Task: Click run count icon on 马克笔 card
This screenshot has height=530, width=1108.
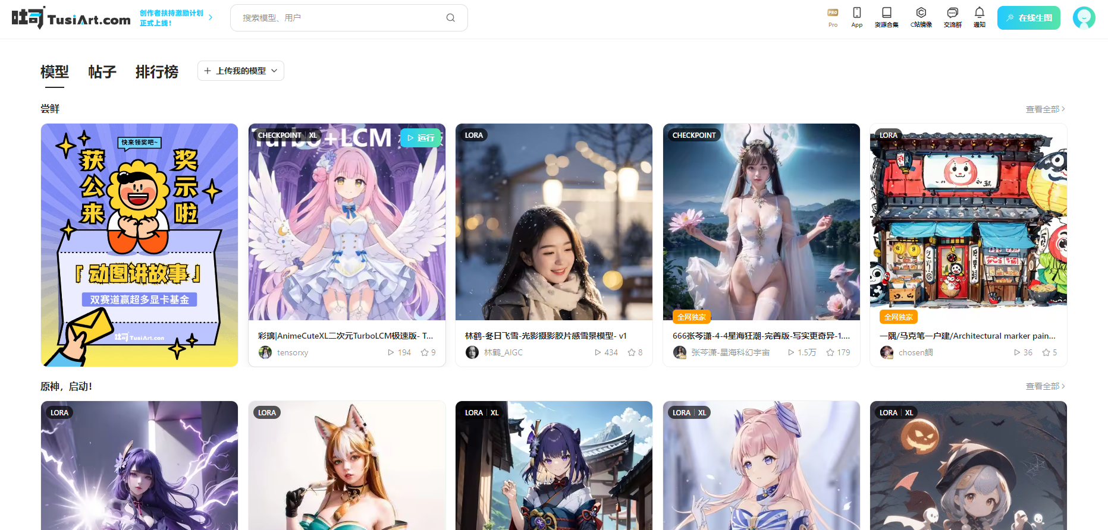Action: (x=1017, y=352)
